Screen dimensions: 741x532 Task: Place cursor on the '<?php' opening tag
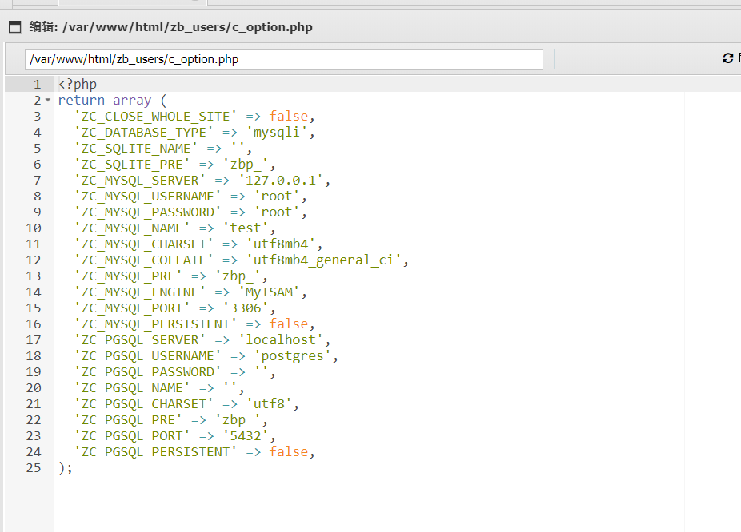[x=77, y=85]
